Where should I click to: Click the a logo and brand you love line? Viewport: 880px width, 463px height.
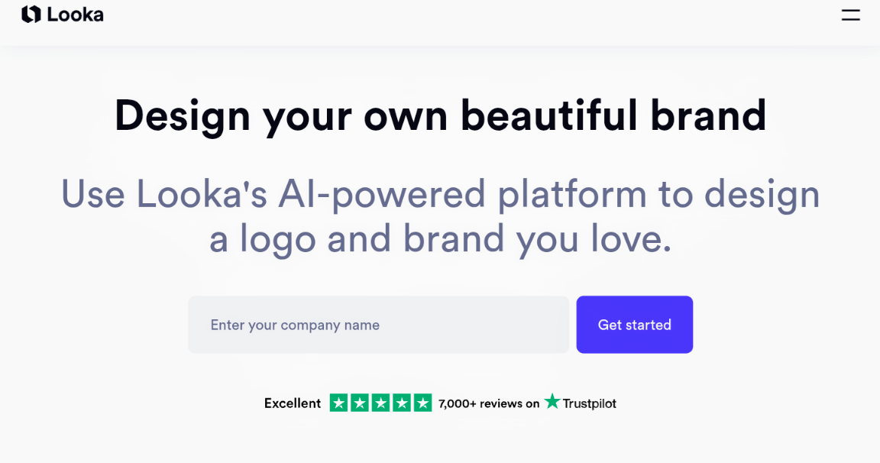pos(440,239)
